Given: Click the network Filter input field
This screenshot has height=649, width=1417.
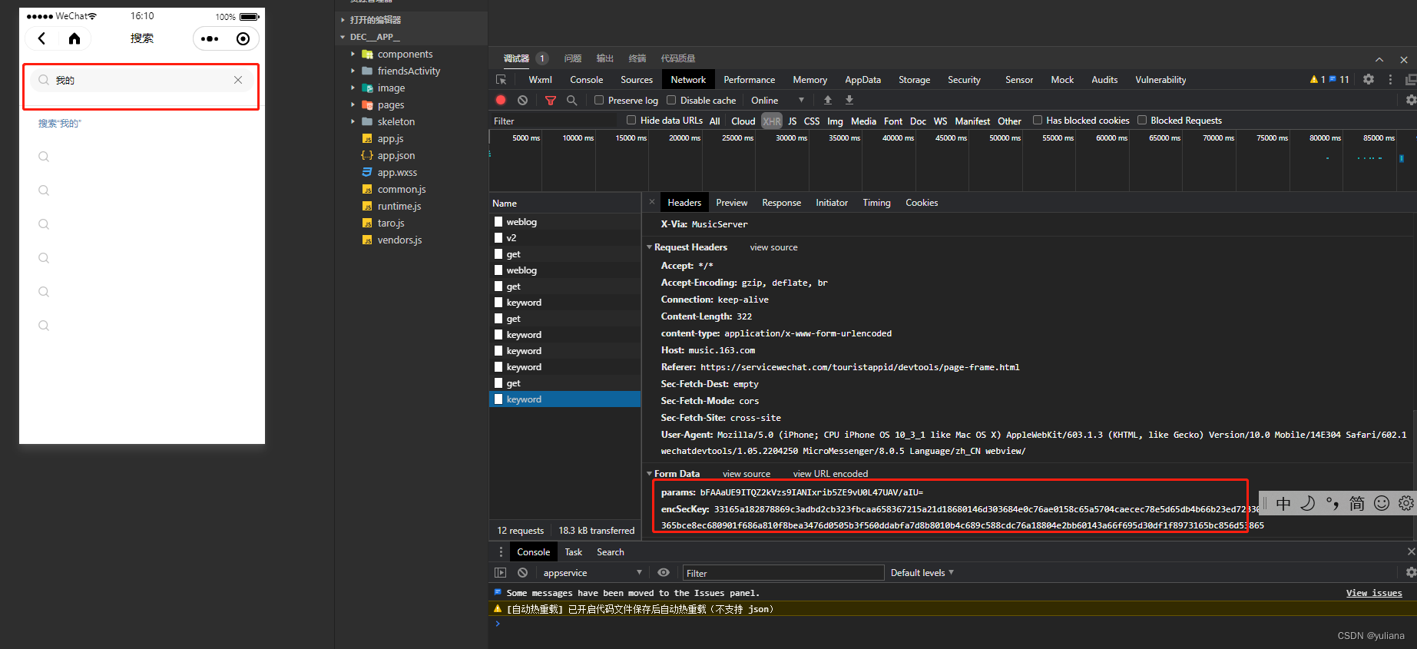Looking at the screenshot, I should coord(553,121).
